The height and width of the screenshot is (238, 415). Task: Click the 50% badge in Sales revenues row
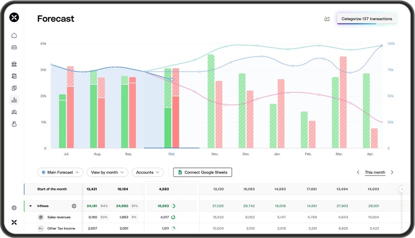coord(104,217)
